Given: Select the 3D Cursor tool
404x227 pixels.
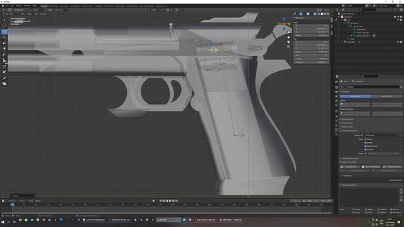Looking at the screenshot, I should click(x=4, y=25).
